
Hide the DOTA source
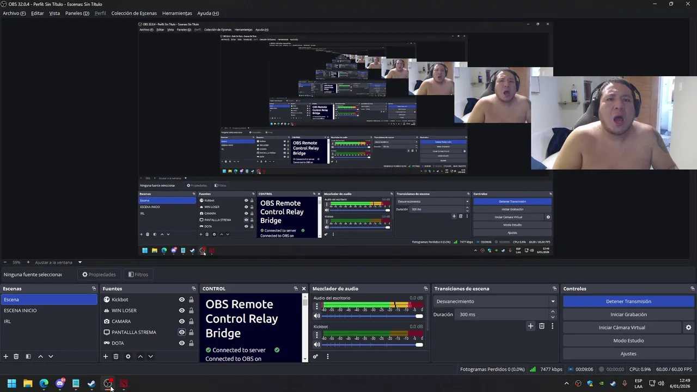(182, 343)
